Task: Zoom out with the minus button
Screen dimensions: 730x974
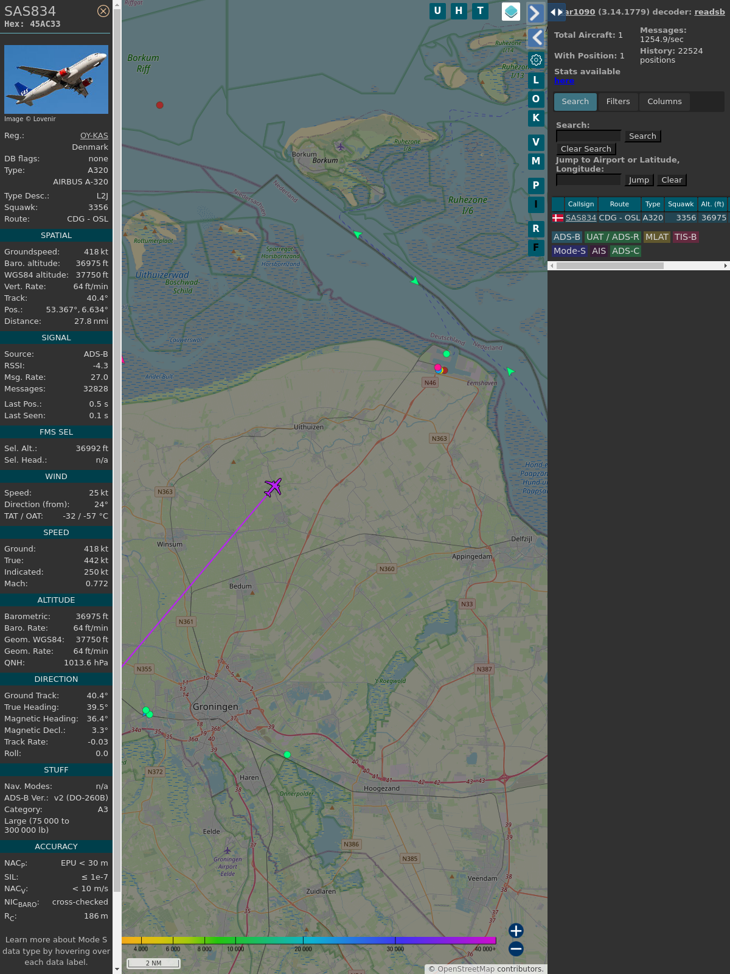Action: [x=516, y=948]
